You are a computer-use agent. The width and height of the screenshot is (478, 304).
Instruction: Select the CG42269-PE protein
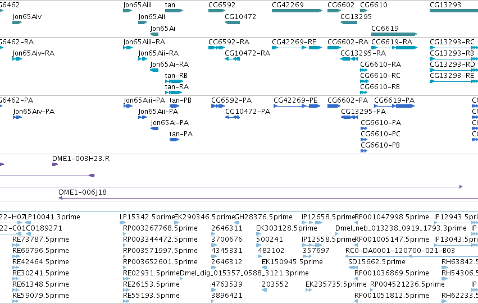(297, 106)
